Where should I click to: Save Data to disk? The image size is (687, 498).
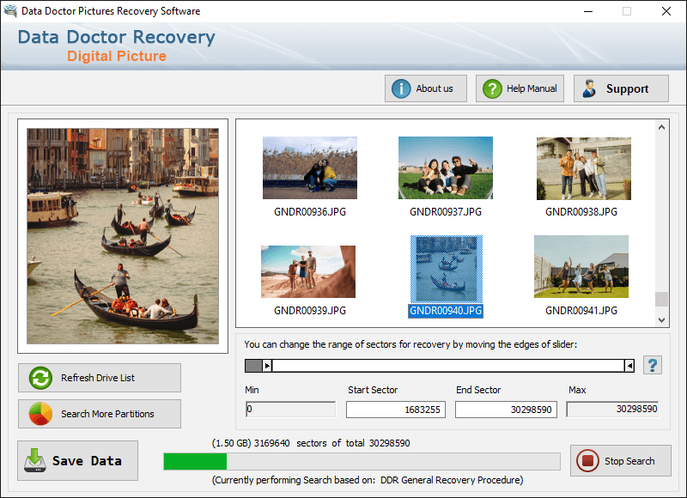(x=77, y=460)
